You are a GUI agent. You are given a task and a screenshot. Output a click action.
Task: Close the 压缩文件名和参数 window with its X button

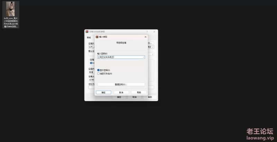pos(154,32)
